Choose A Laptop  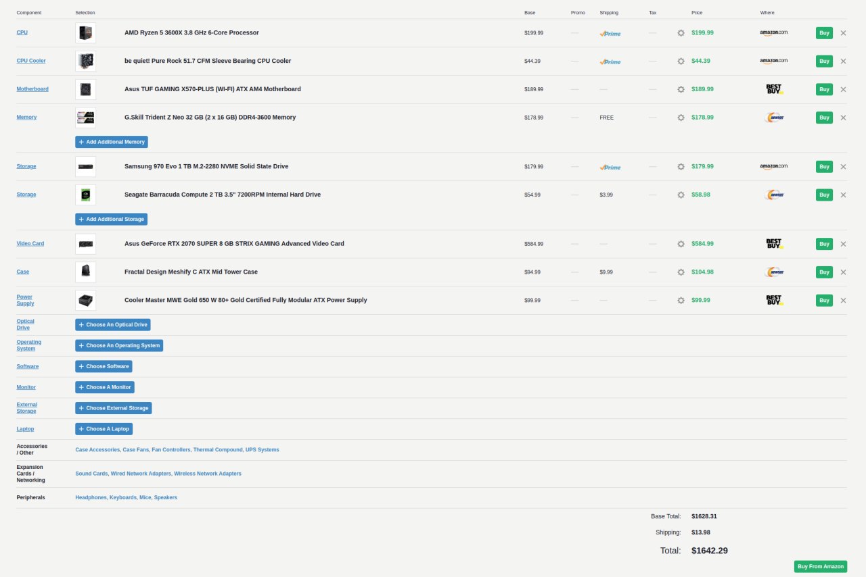pyautogui.click(x=104, y=429)
